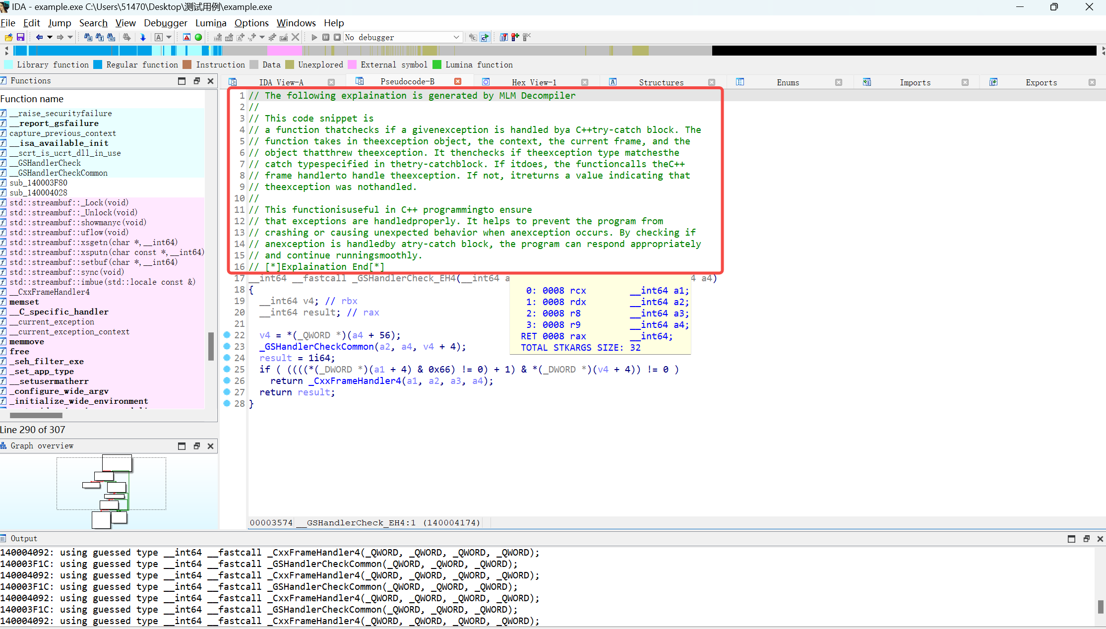Image resolution: width=1106 pixels, height=629 pixels.
Task: Select memmove in the function list
Action: (27, 341)
